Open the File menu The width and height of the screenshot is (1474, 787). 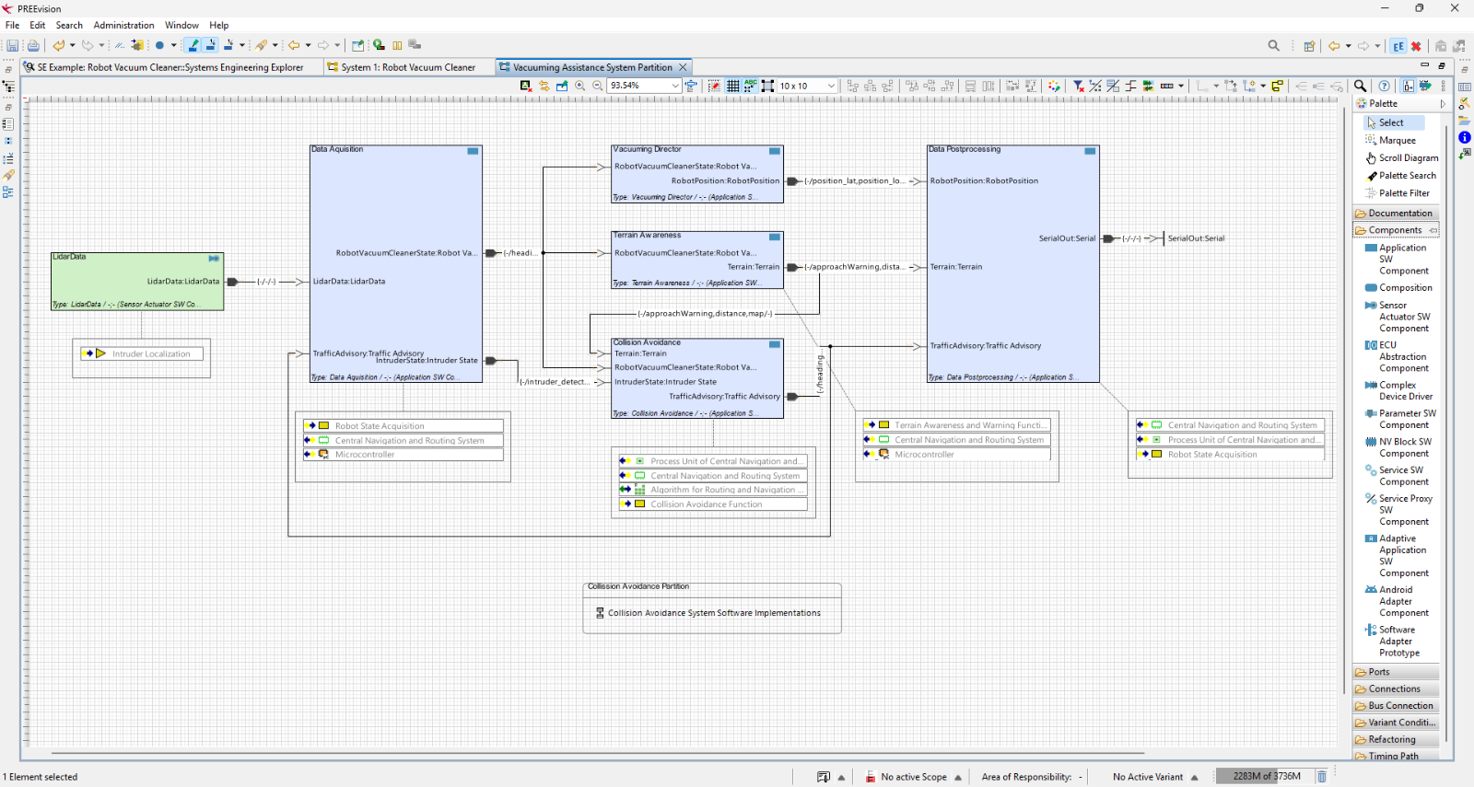tap(13, 25)
